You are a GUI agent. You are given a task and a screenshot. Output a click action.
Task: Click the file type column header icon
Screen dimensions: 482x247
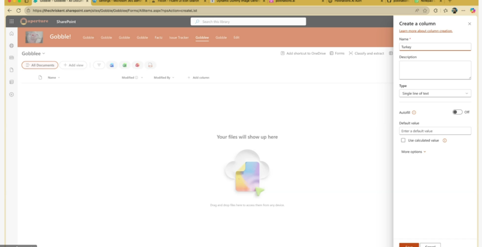point(40,78)
